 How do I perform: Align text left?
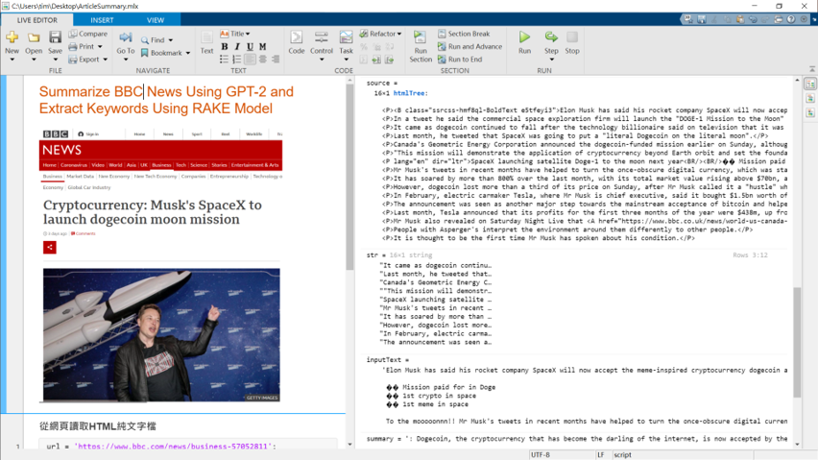coord(250,60)
